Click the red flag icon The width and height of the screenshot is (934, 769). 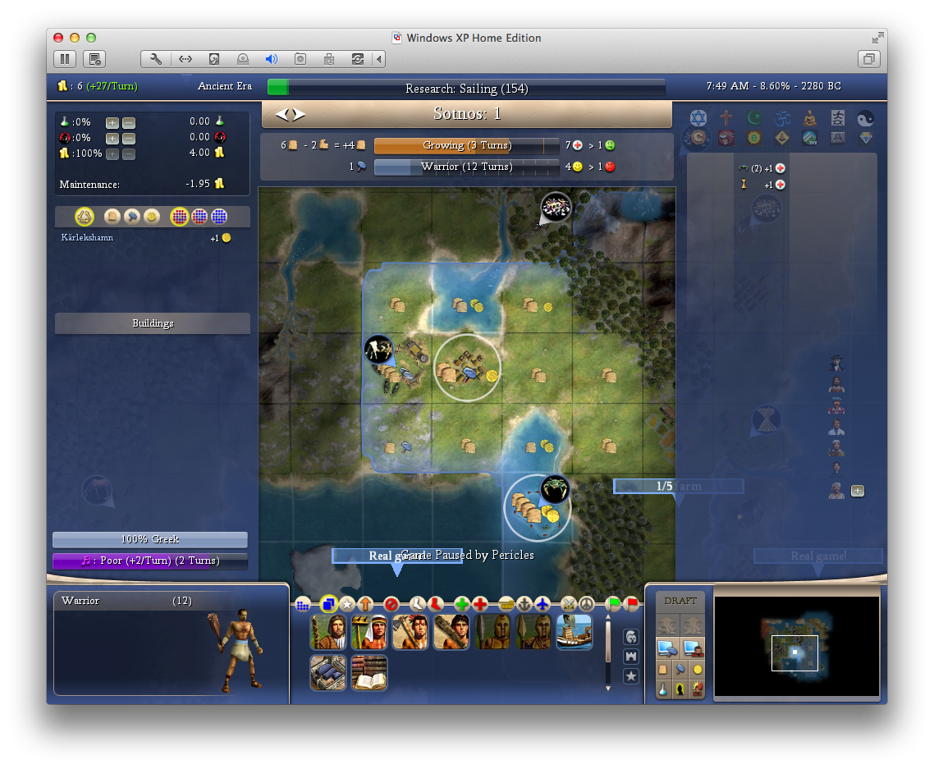pos(631,605)
